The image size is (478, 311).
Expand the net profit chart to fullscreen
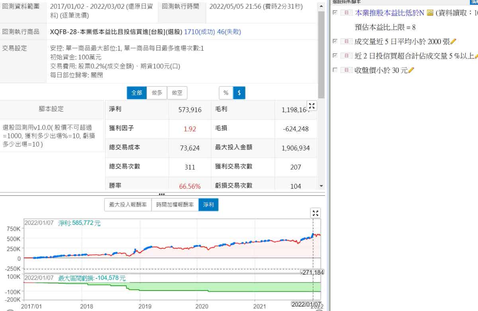pyautogui.click(x=315, y=213)
